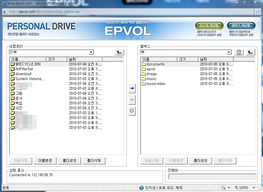This screenshot has height=192, width=263.
Task: Click the 완료 status text in the status bar
Action: (6, 188)
